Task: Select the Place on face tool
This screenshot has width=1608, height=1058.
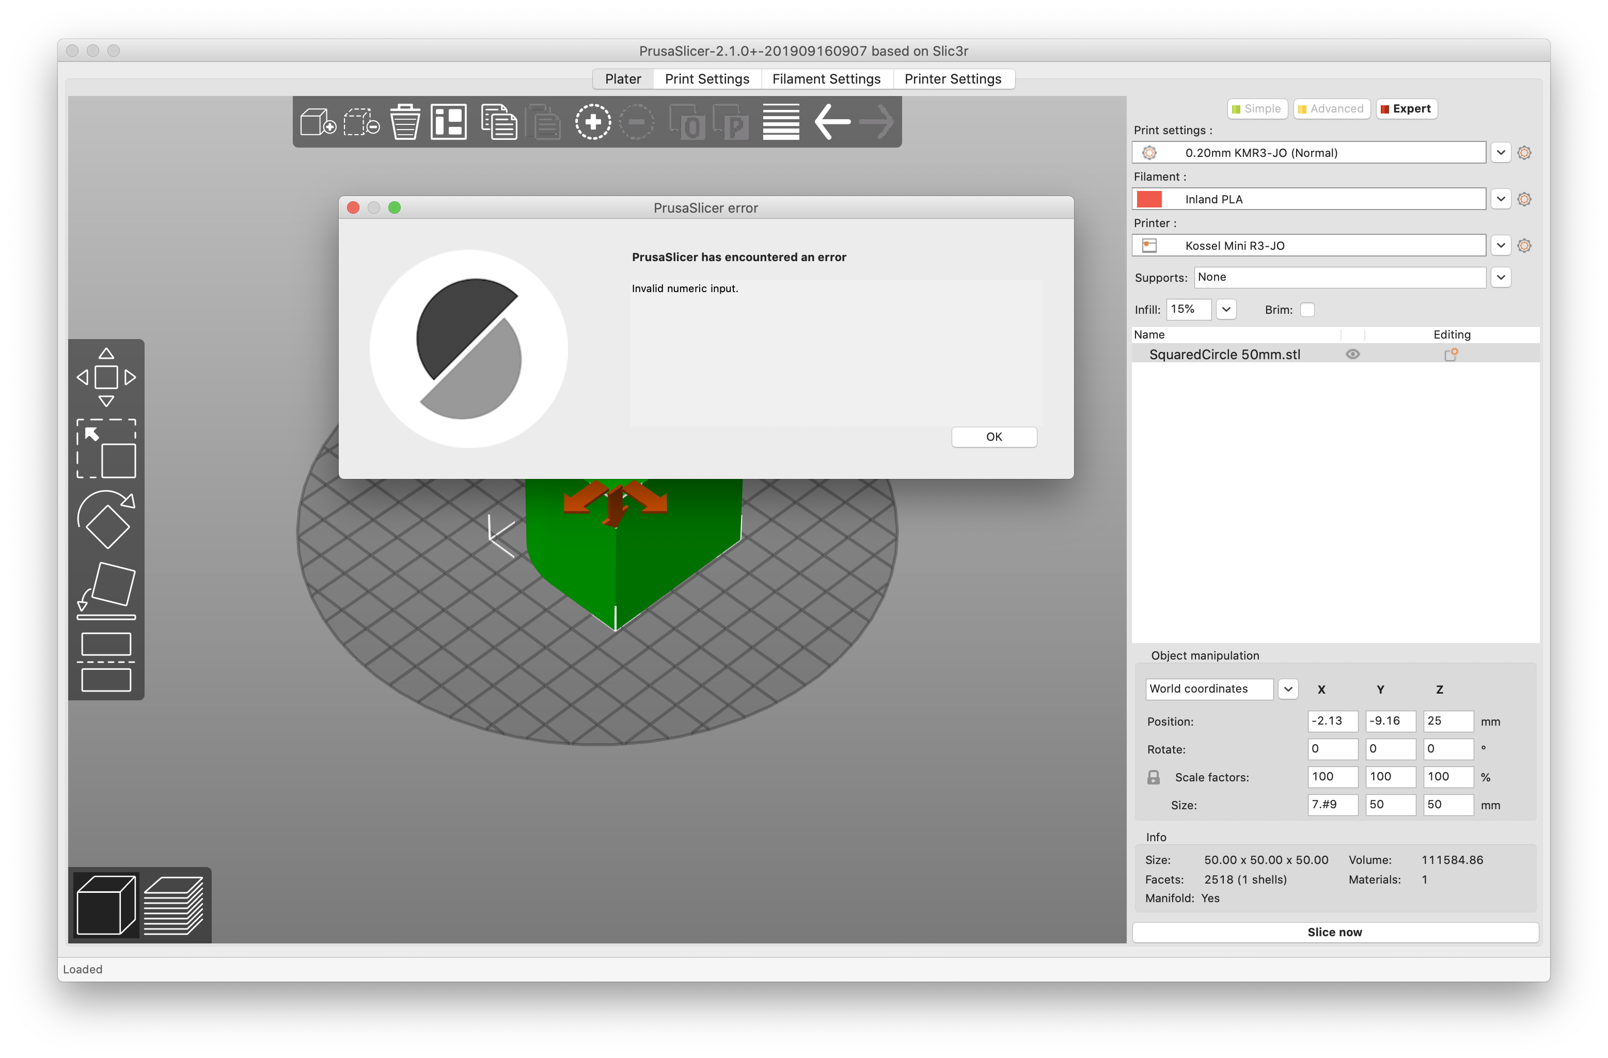Action: (106, 587)
